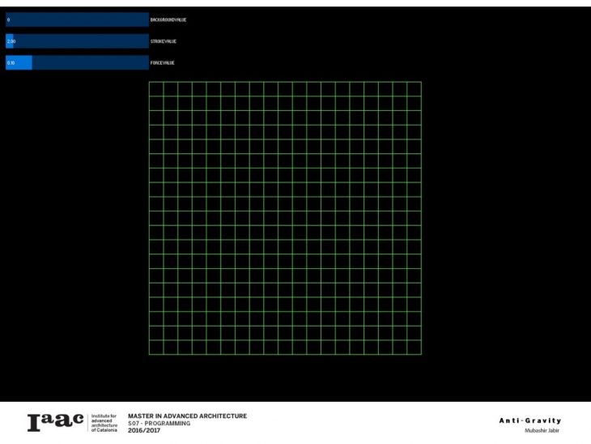This screenshot has height=444, width=591.
Task: Click the '2.00' value on the stroke slider
Action: [x=11, y=41]
